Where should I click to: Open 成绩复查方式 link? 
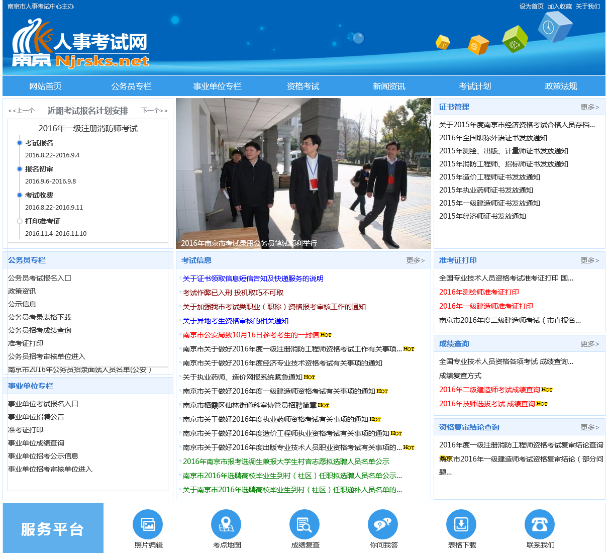coord(460,376)
